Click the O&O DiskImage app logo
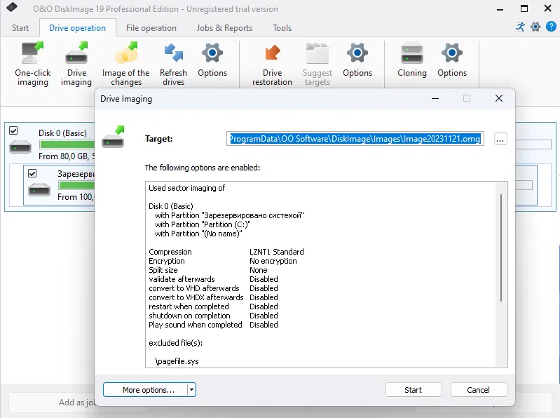Image resolution: width=560 pixels, height=418 pixels. pyautogui.click(x=12, y=7)
